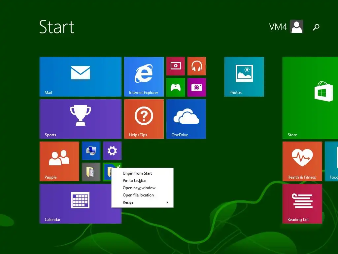Choose Unpin from Start

pyautogui.click(x=142, y=173)
